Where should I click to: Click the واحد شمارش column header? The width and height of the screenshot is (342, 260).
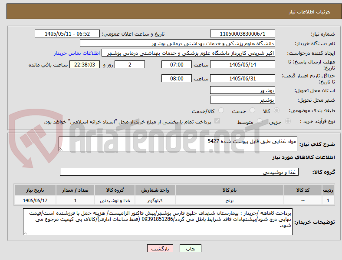(x=155, y=190)
